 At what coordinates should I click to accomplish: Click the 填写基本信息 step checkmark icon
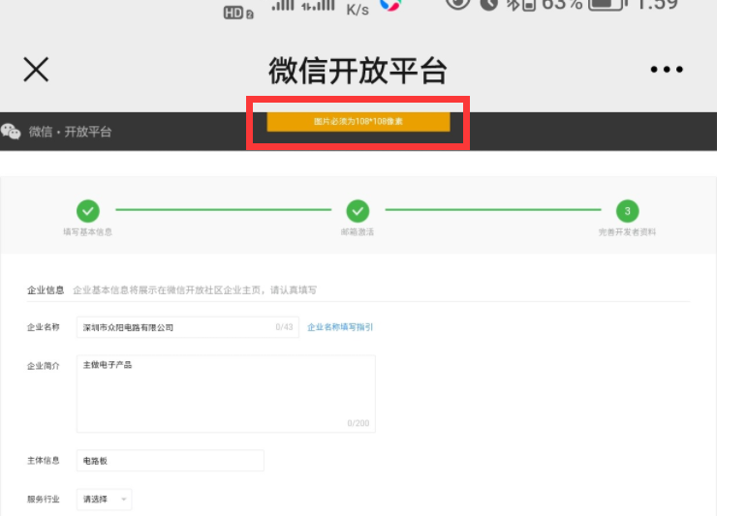88,211
